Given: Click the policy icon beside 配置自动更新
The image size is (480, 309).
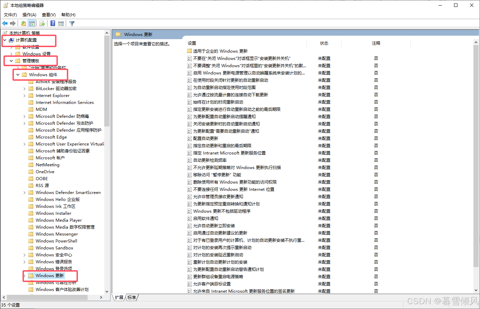Looking at the screenshot, I should pos(189,139).
